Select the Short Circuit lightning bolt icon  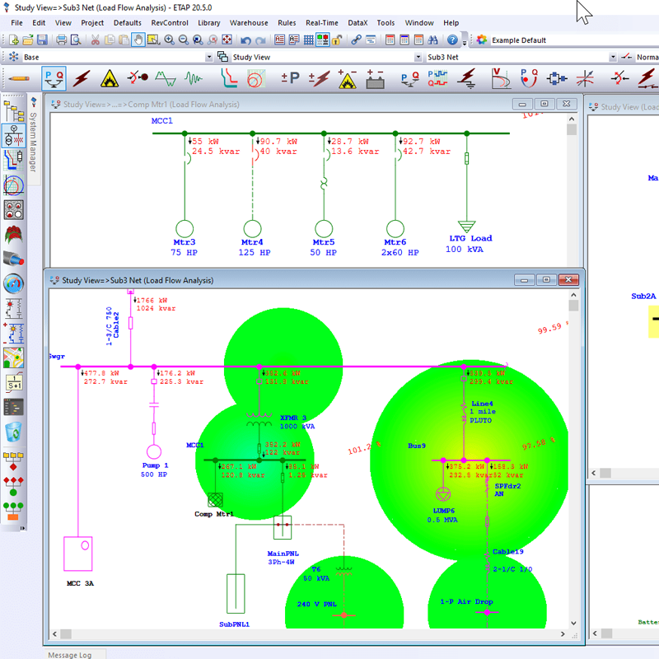tap(82, 78)
